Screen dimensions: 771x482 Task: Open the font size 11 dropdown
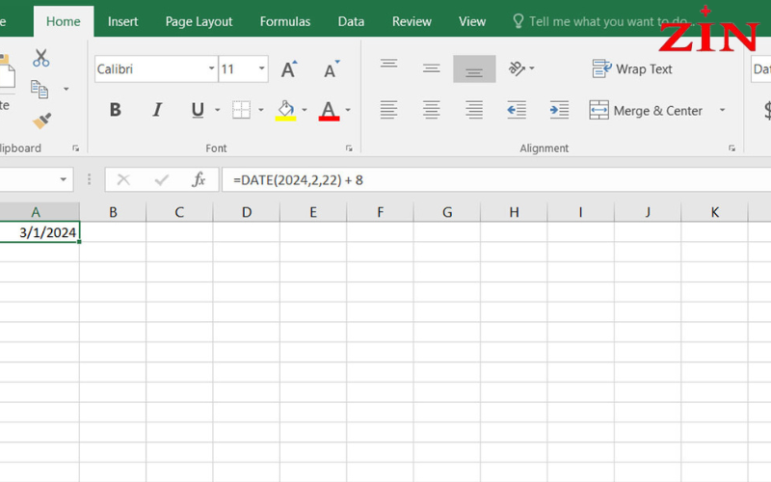(261, 68)
